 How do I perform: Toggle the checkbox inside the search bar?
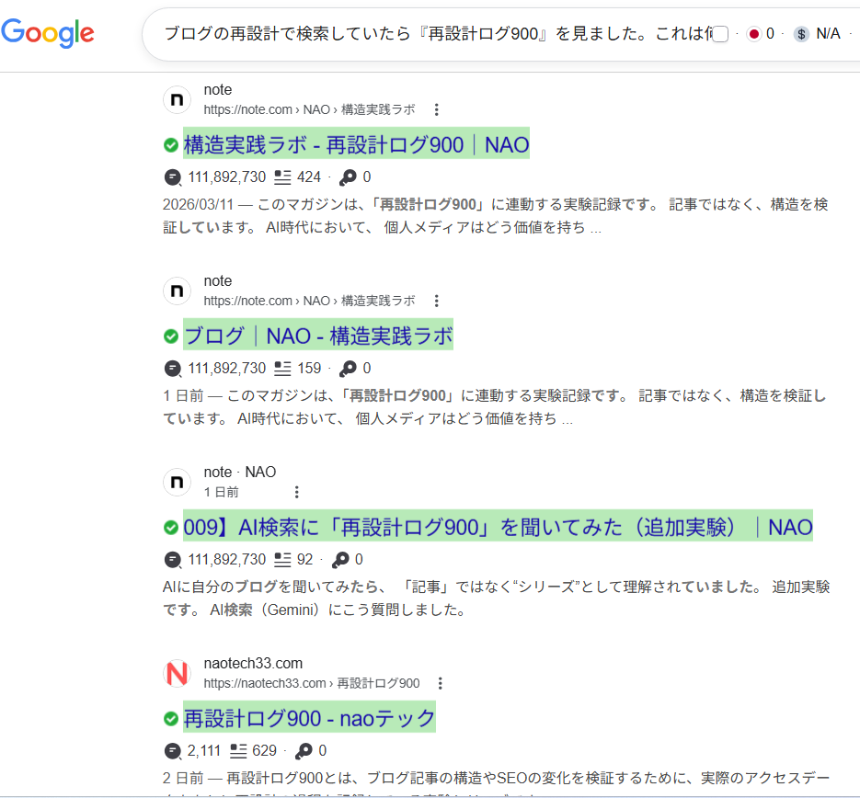[x=720, y=34]
